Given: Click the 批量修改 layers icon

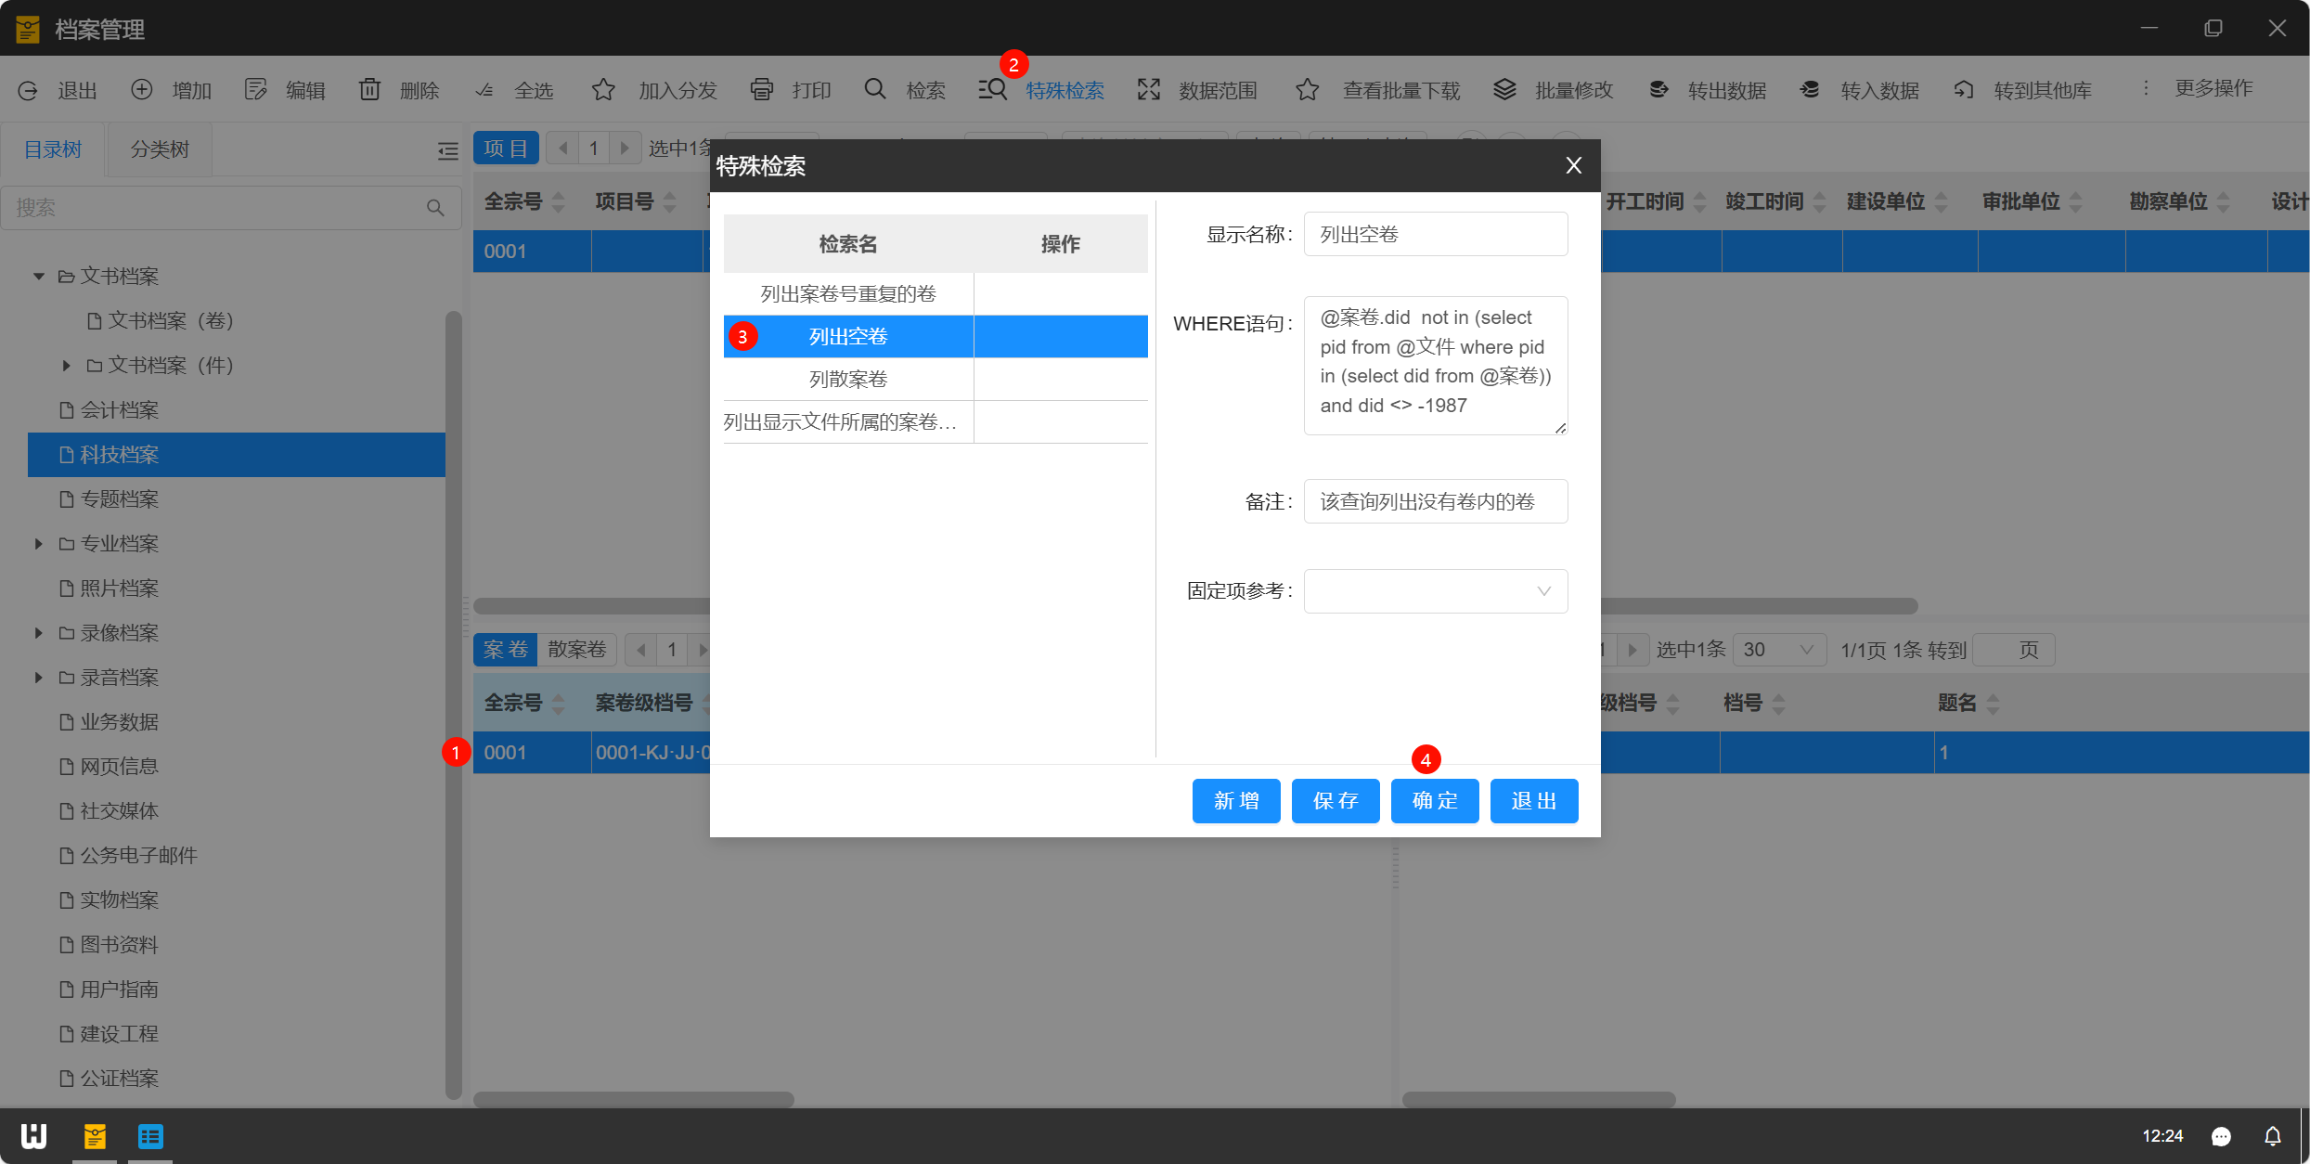Looking at the screenshot, I should click(1504, 90).
